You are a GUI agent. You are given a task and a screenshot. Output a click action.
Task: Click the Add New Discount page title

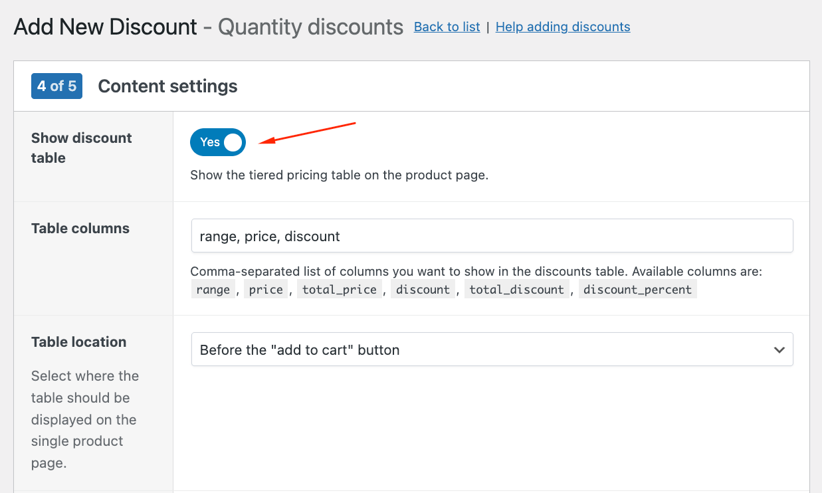click(x=104, y=27)
